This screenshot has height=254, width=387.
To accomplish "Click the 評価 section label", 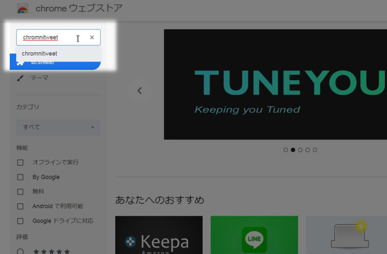I will [x=22, y=237].
